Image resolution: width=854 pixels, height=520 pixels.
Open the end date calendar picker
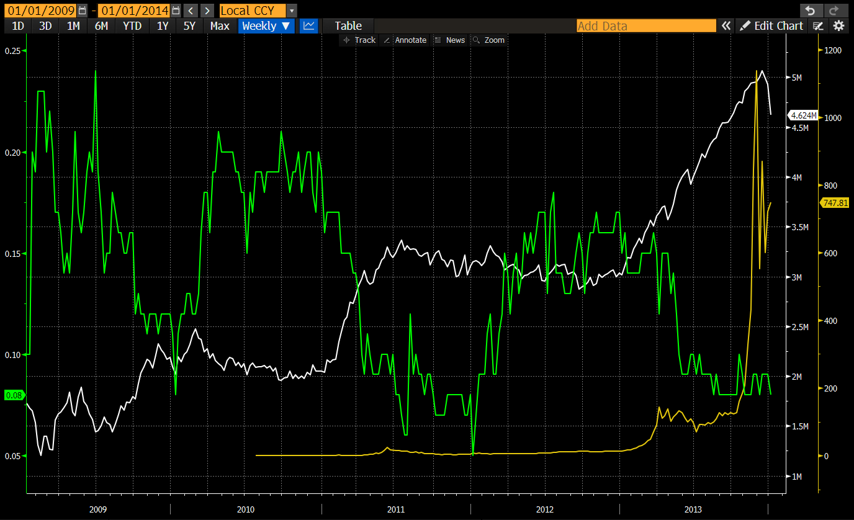pos(176,11)
